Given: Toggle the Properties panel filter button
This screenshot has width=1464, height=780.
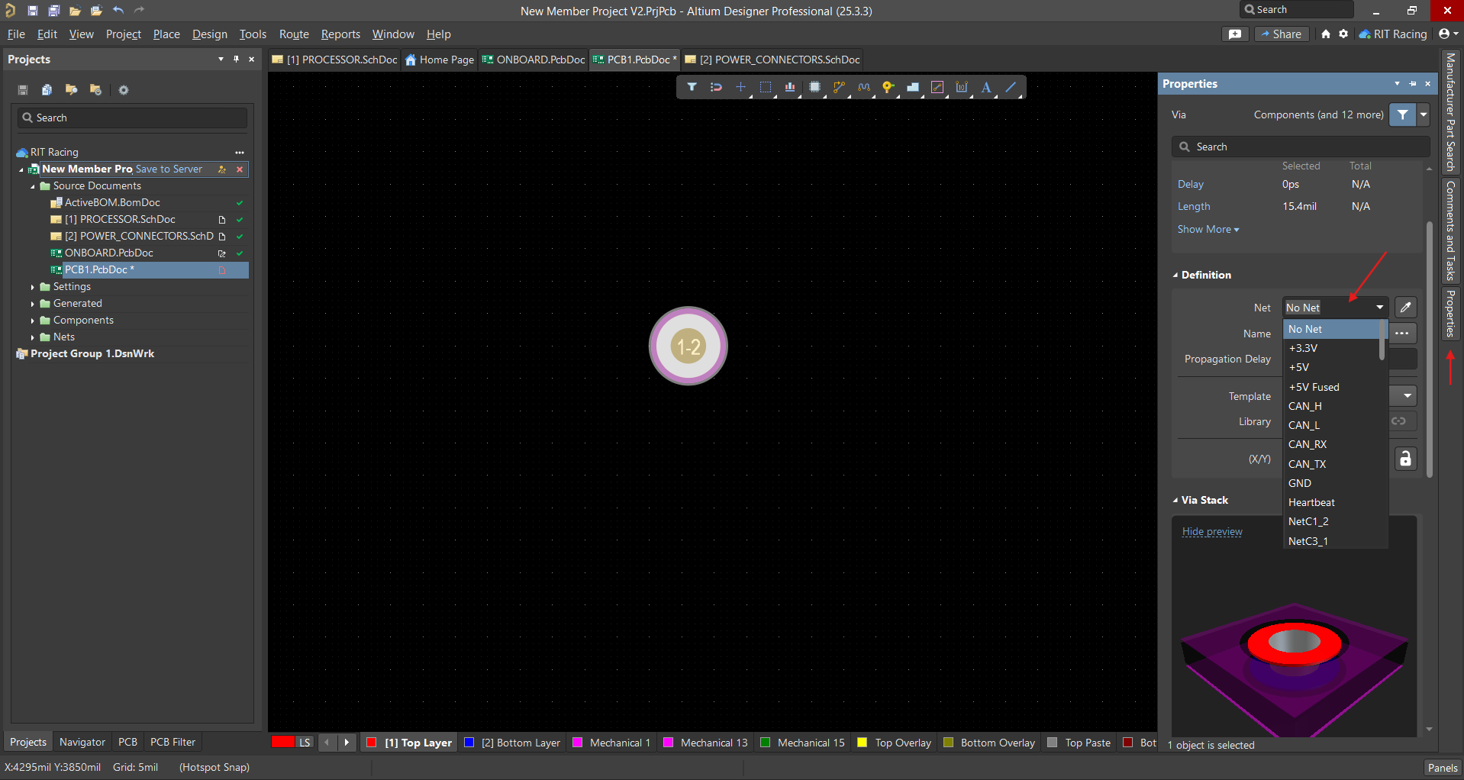Looking at the screenshot, I should click(x=1403, y=114).
